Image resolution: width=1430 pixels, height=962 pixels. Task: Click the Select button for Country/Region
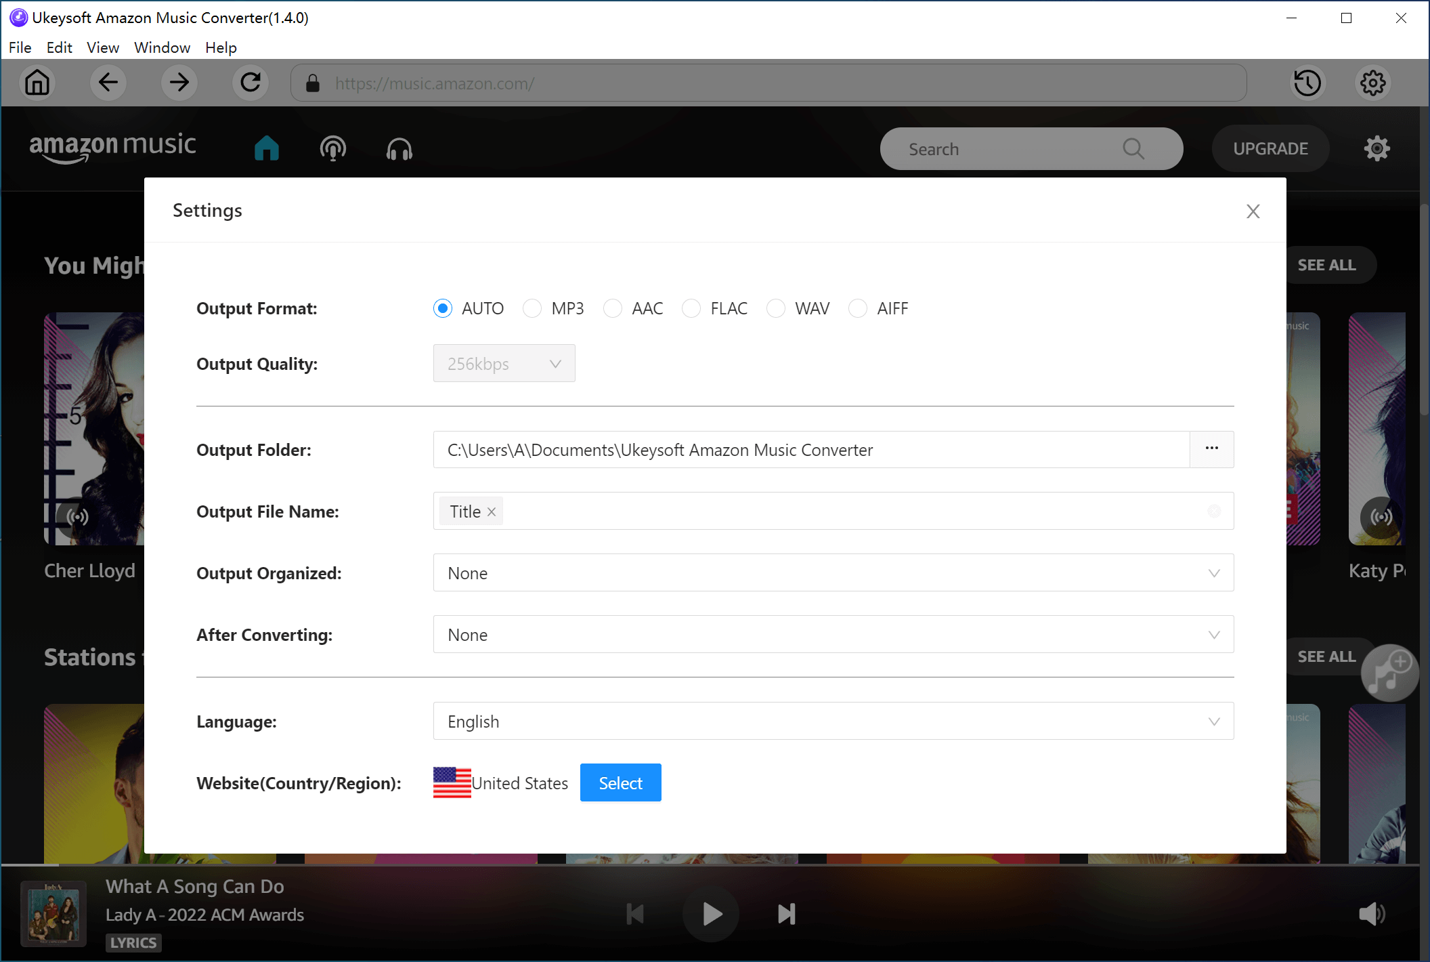[620, 782]
